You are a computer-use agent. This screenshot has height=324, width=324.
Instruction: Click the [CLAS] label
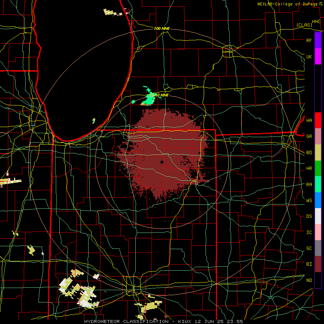pos(304,25)
